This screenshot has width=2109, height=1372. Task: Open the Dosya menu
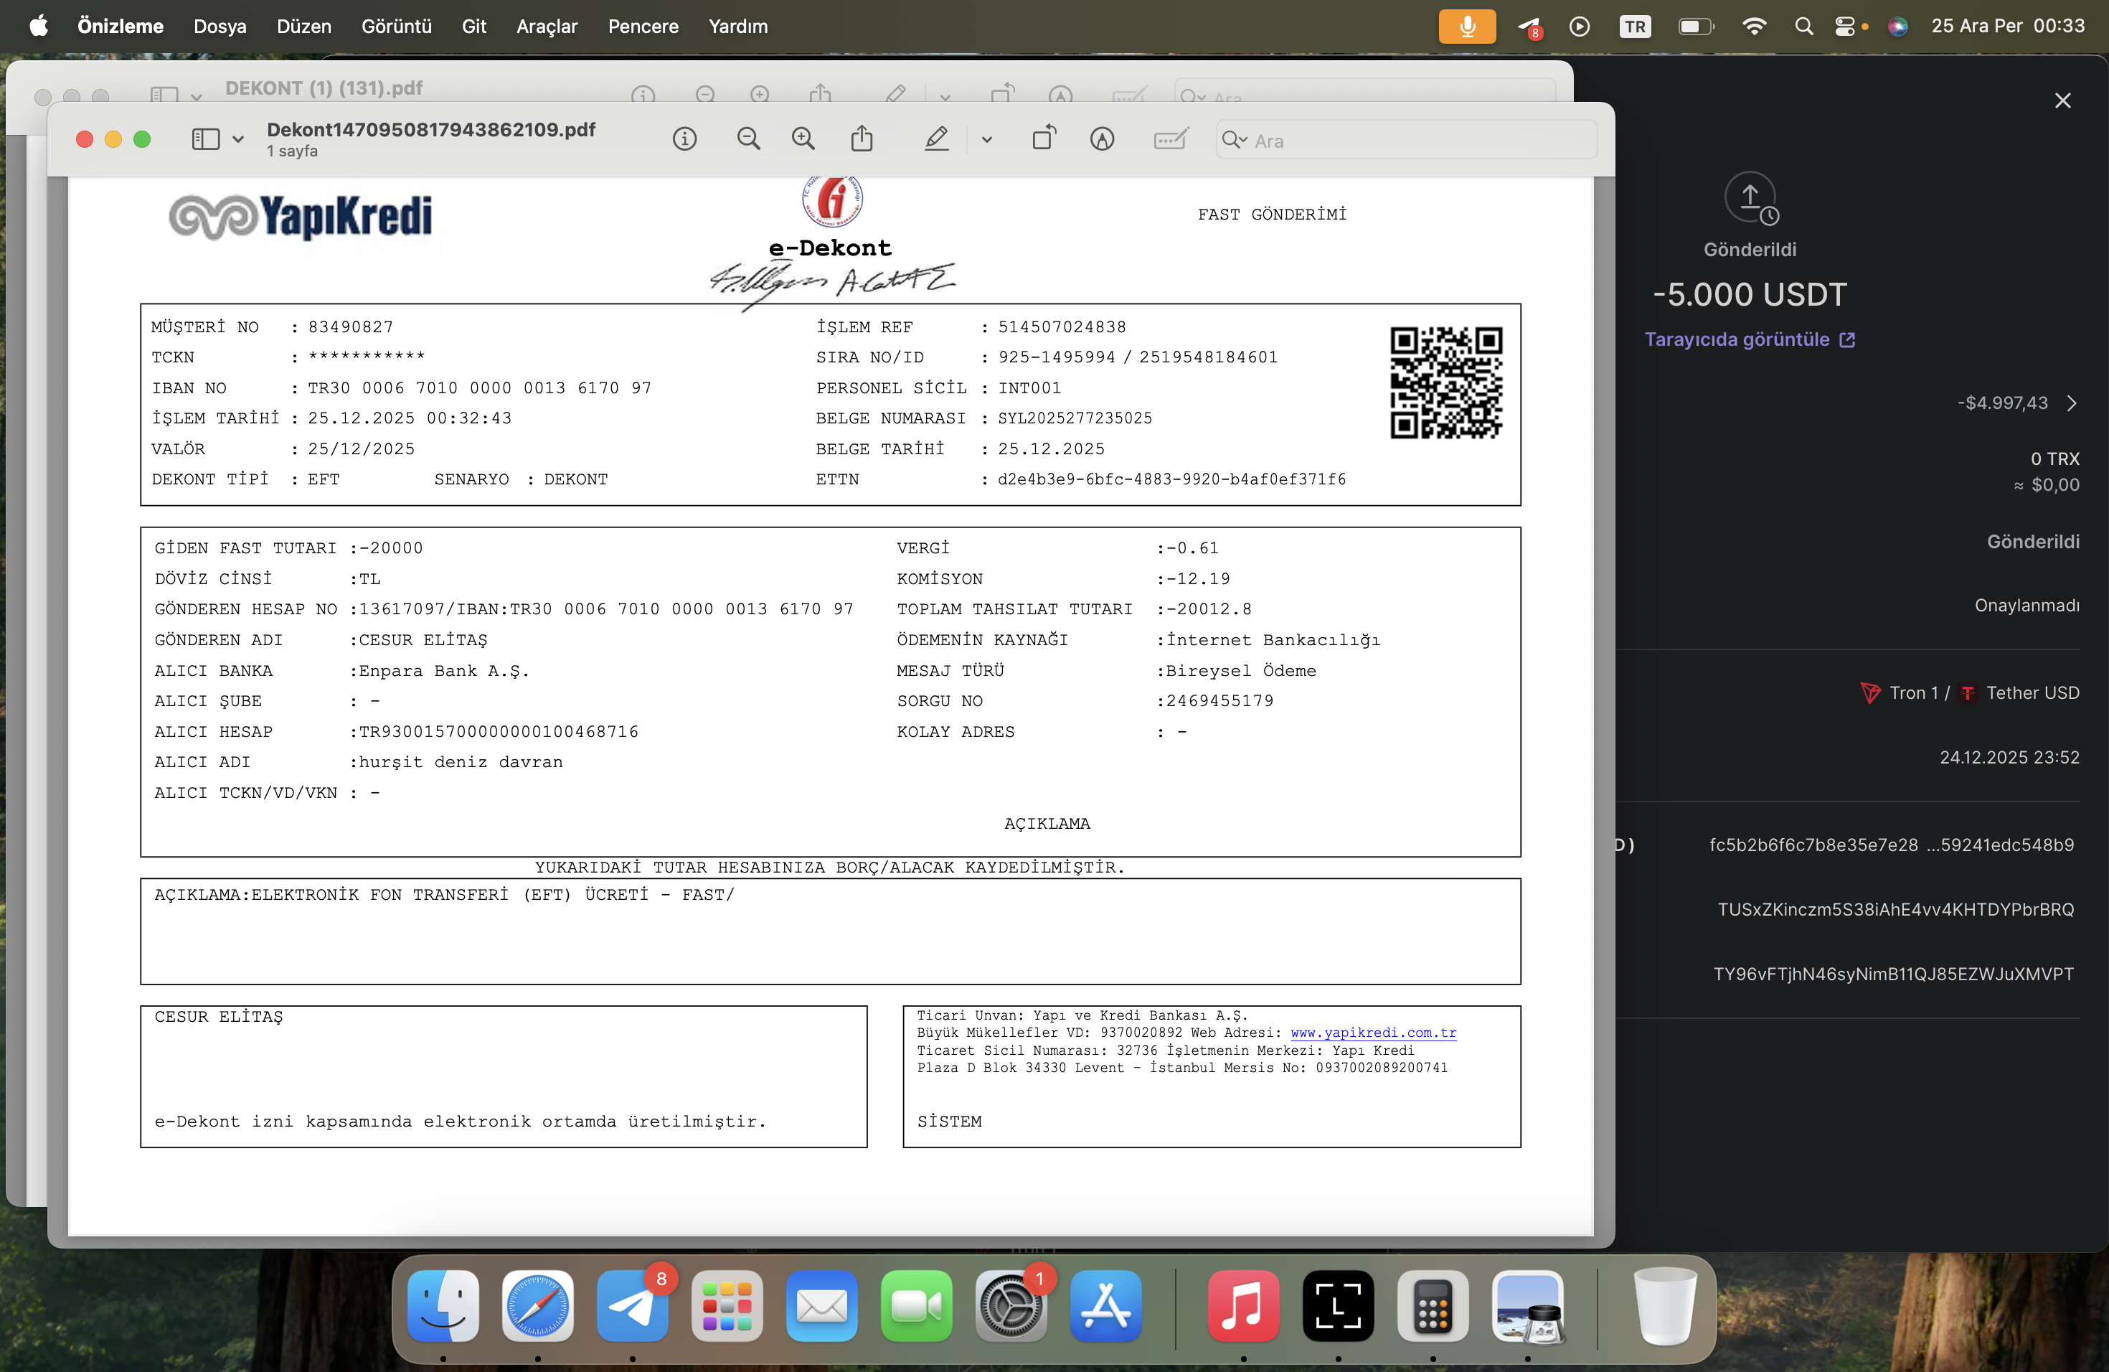220,27
